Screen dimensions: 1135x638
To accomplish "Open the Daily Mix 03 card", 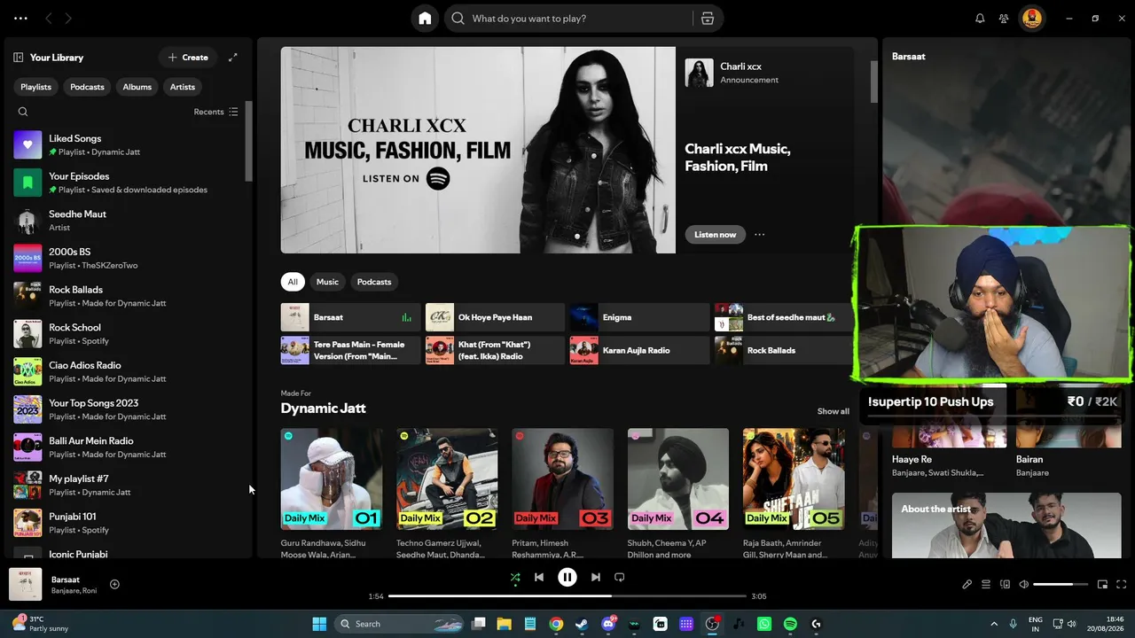I will click(x=562, y=494).
